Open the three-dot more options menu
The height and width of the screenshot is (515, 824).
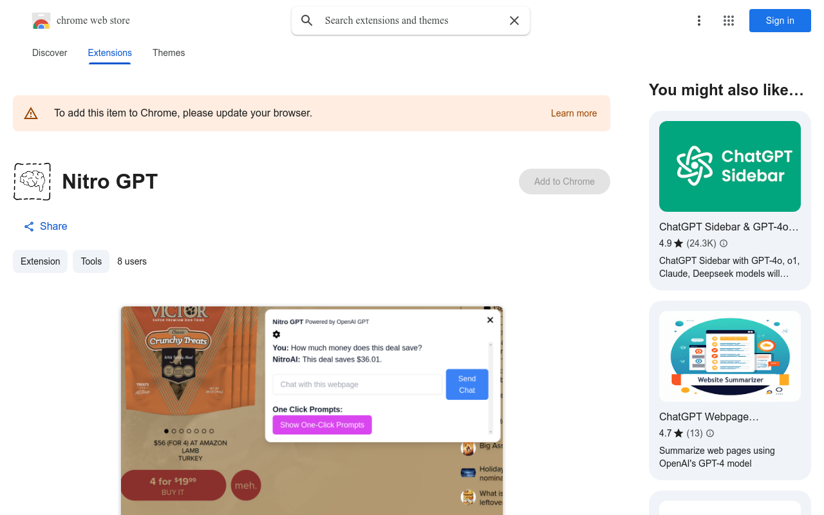click(699, 21)
